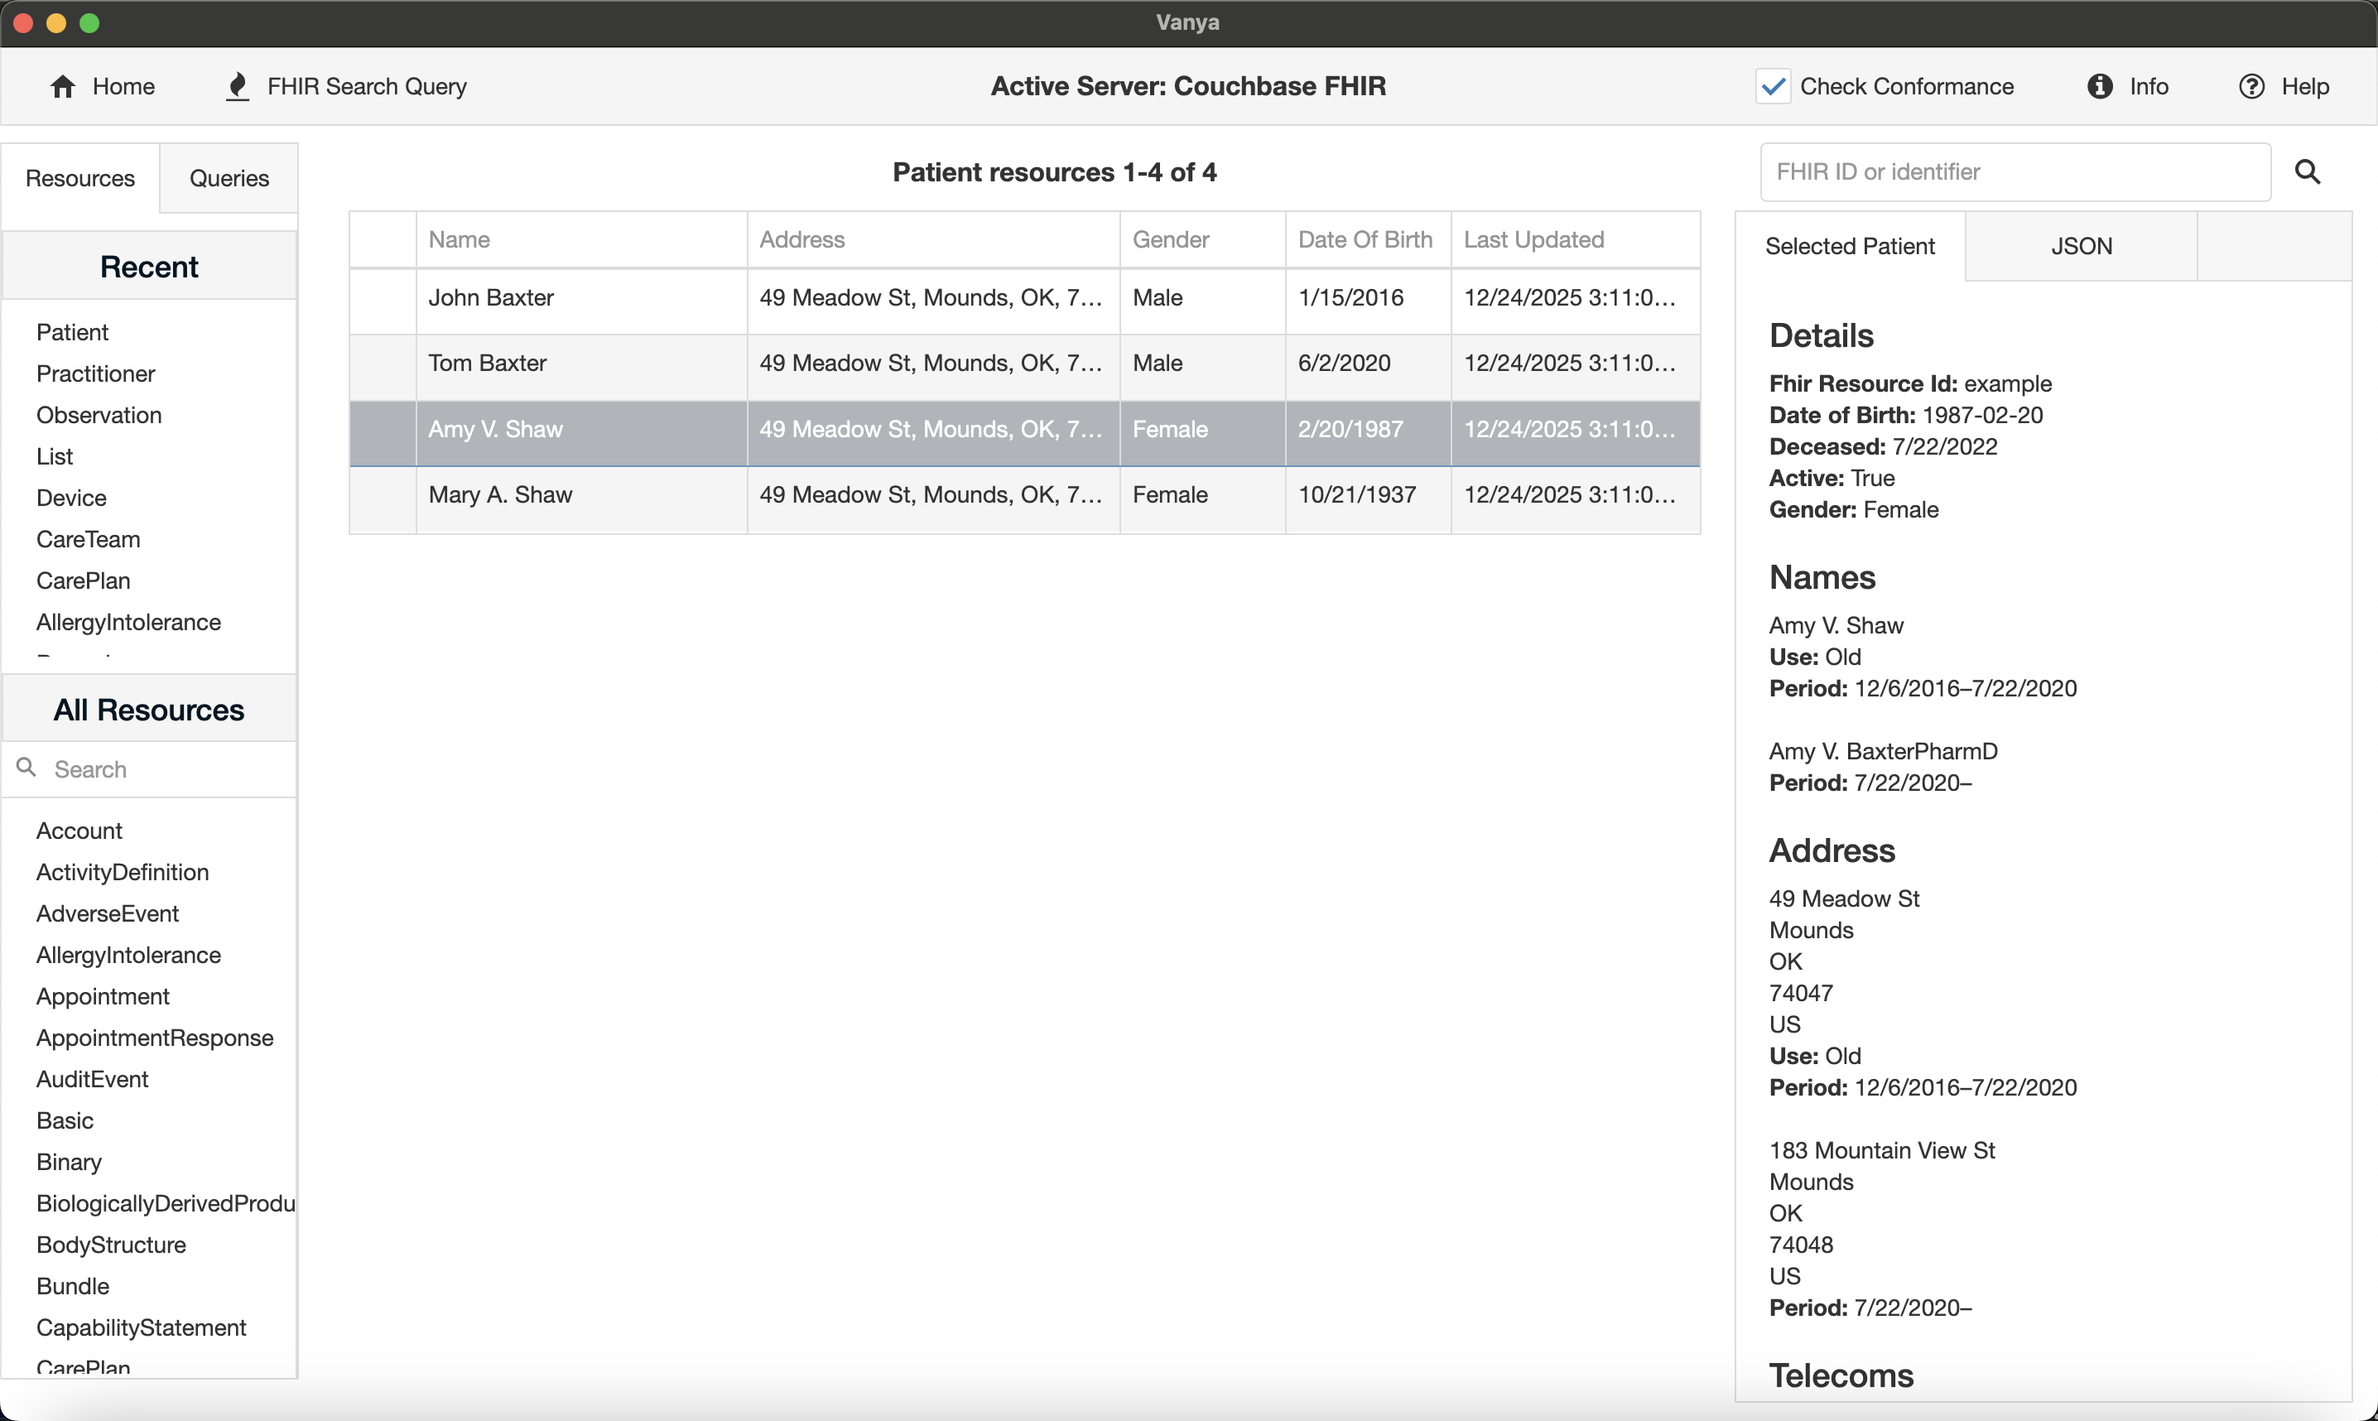Screen dimensions: 2378x1421
Task: Sort by Last Updated column header
Action: (x=1533, y=239)
